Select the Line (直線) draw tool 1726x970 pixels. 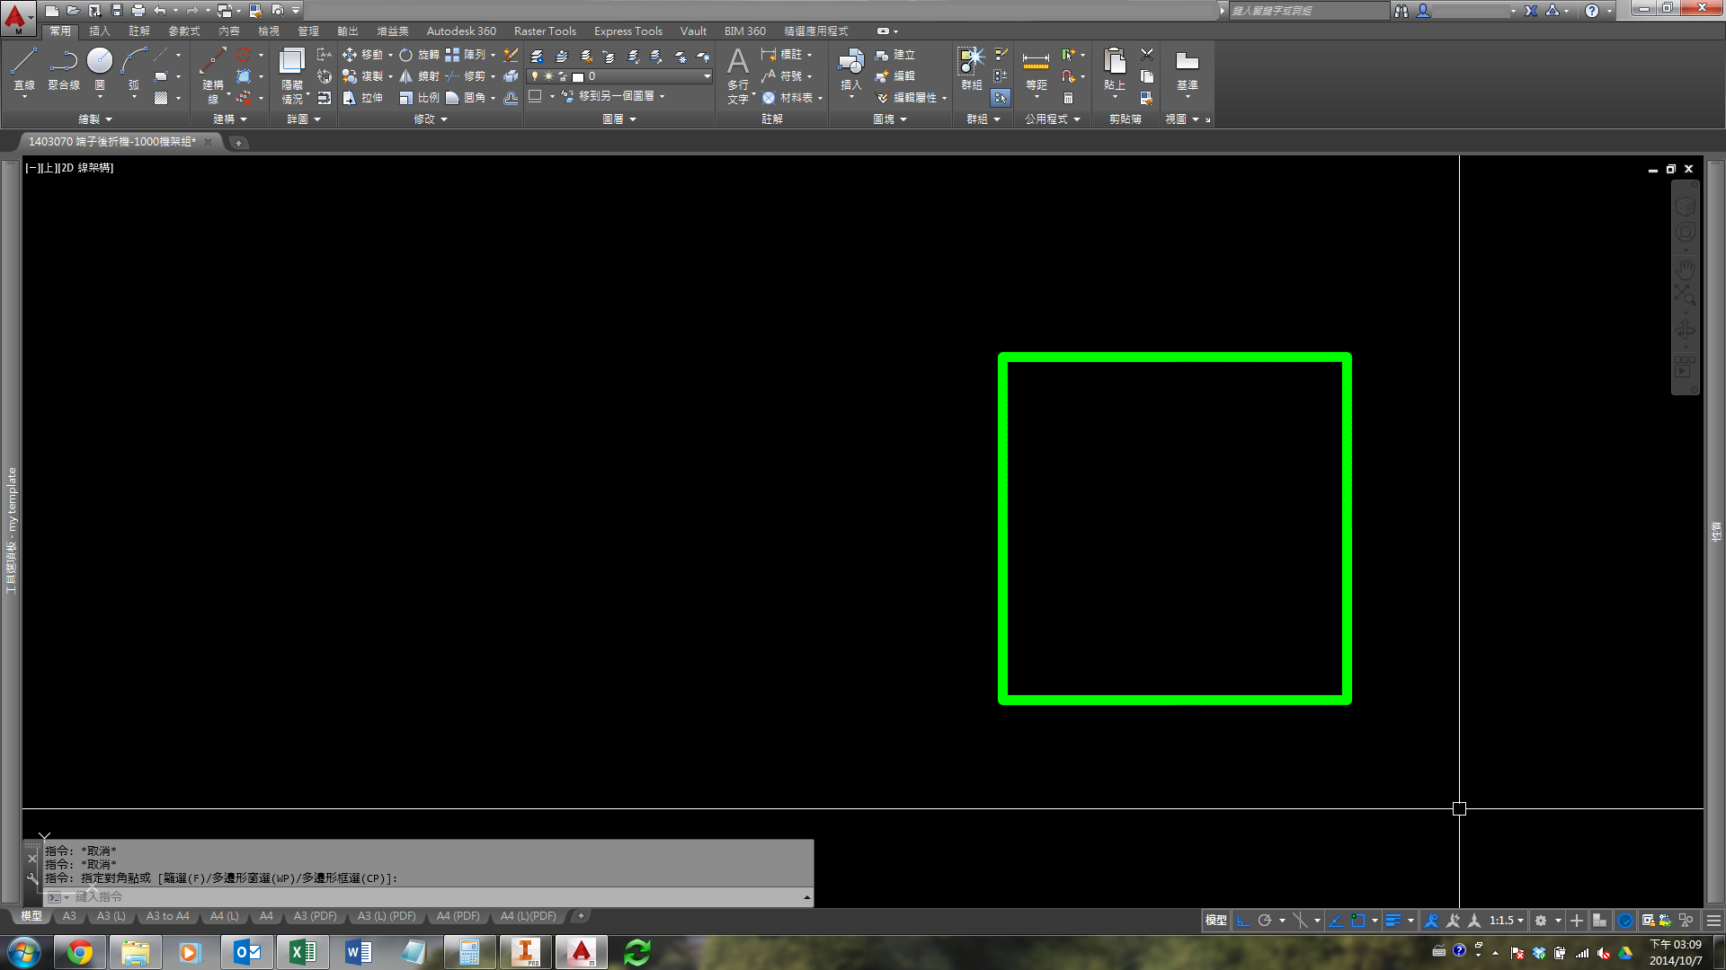(x=24, y=68)
